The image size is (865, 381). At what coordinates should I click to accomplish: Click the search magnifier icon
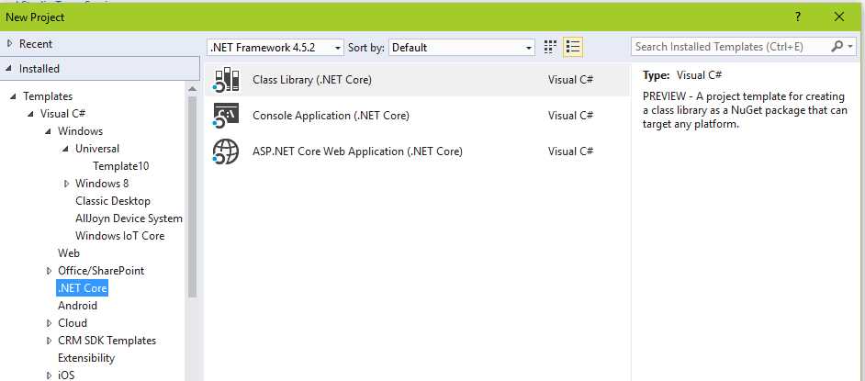[837, 47]
